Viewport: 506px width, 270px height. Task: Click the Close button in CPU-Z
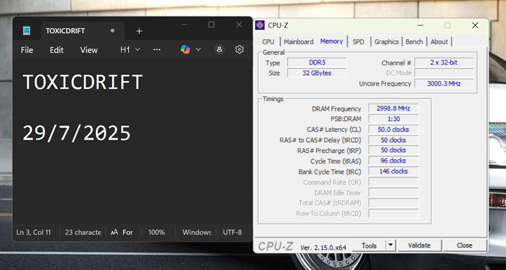[465, 245]
